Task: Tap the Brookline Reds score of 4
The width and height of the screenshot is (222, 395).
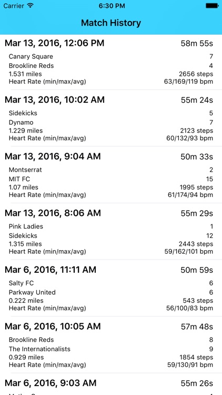Action: pyautogui.click(x=211, y=66)
